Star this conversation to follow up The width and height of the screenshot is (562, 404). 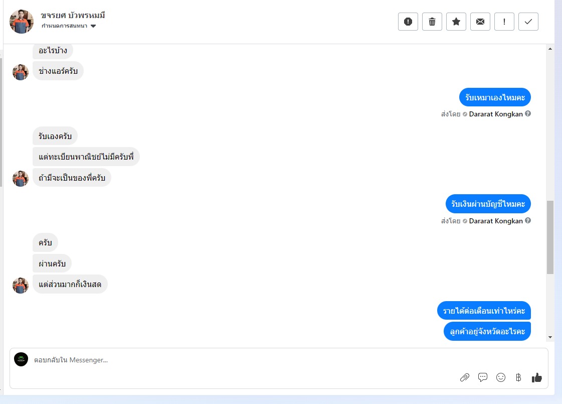tap(456, 22)
